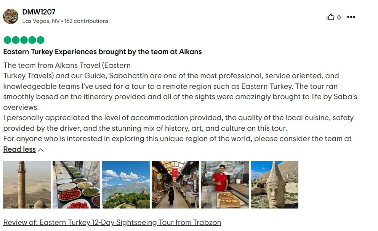
Task: Open the minaret tower photo thumbnail
Action: (27, 184)
